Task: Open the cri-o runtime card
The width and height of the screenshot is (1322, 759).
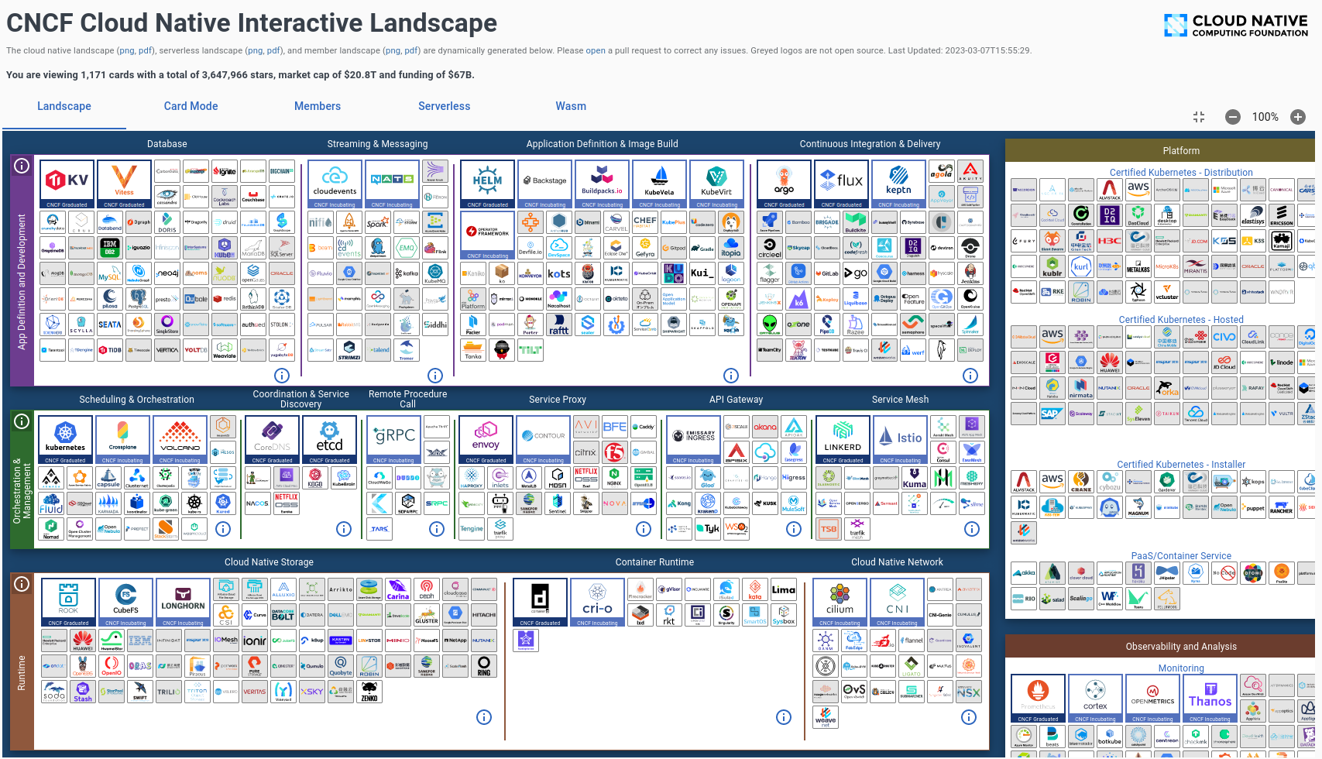Action: click(598, 603)
